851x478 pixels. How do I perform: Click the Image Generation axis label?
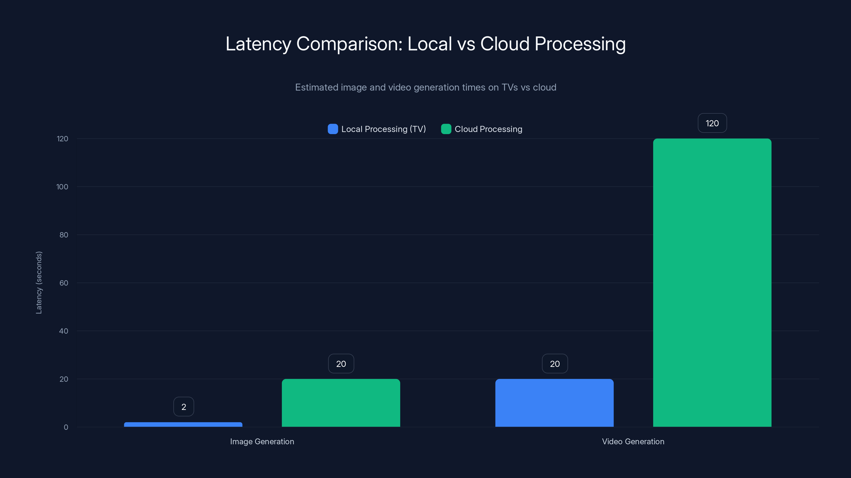coord(262,441)
